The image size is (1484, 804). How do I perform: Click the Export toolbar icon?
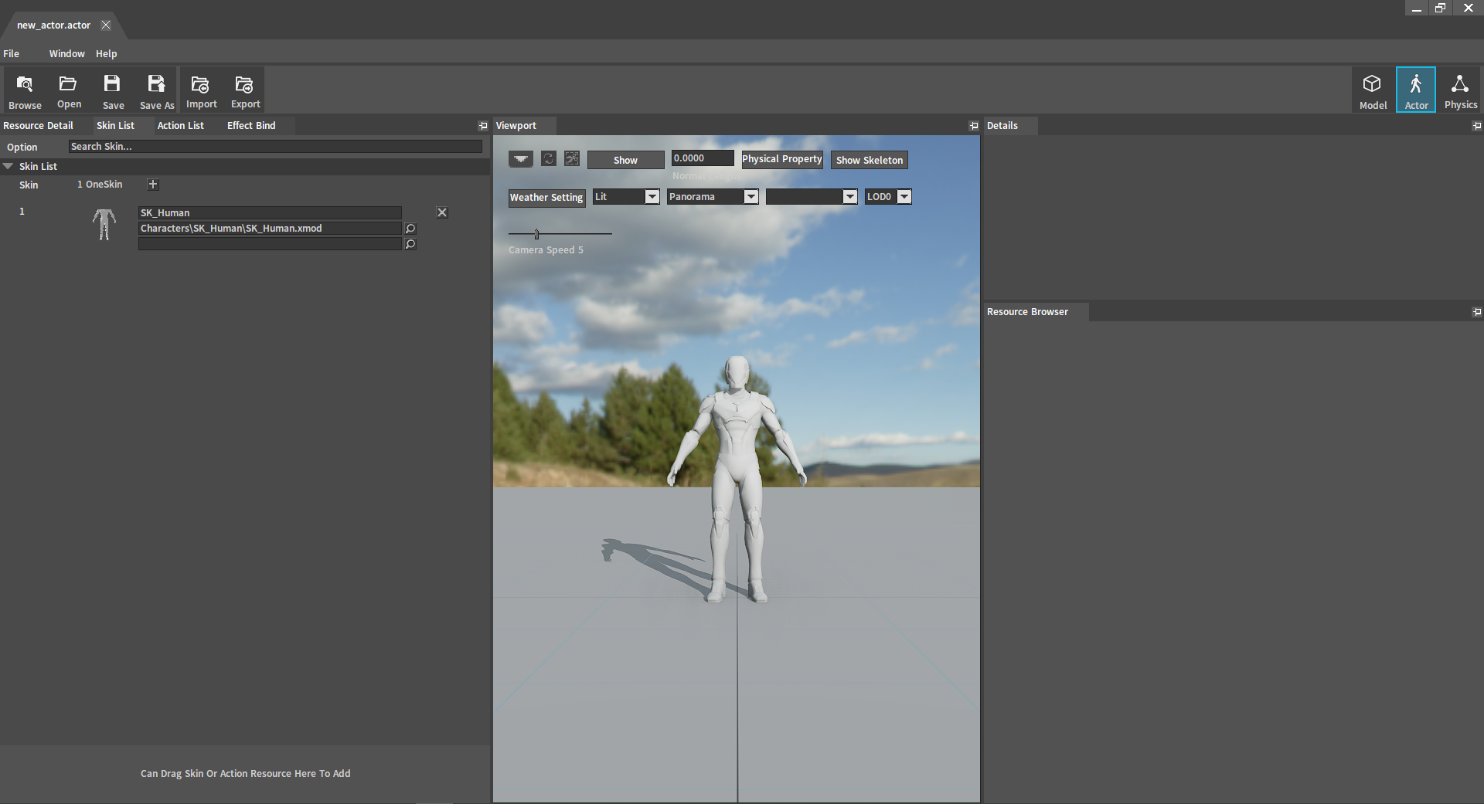click(245, 91)
